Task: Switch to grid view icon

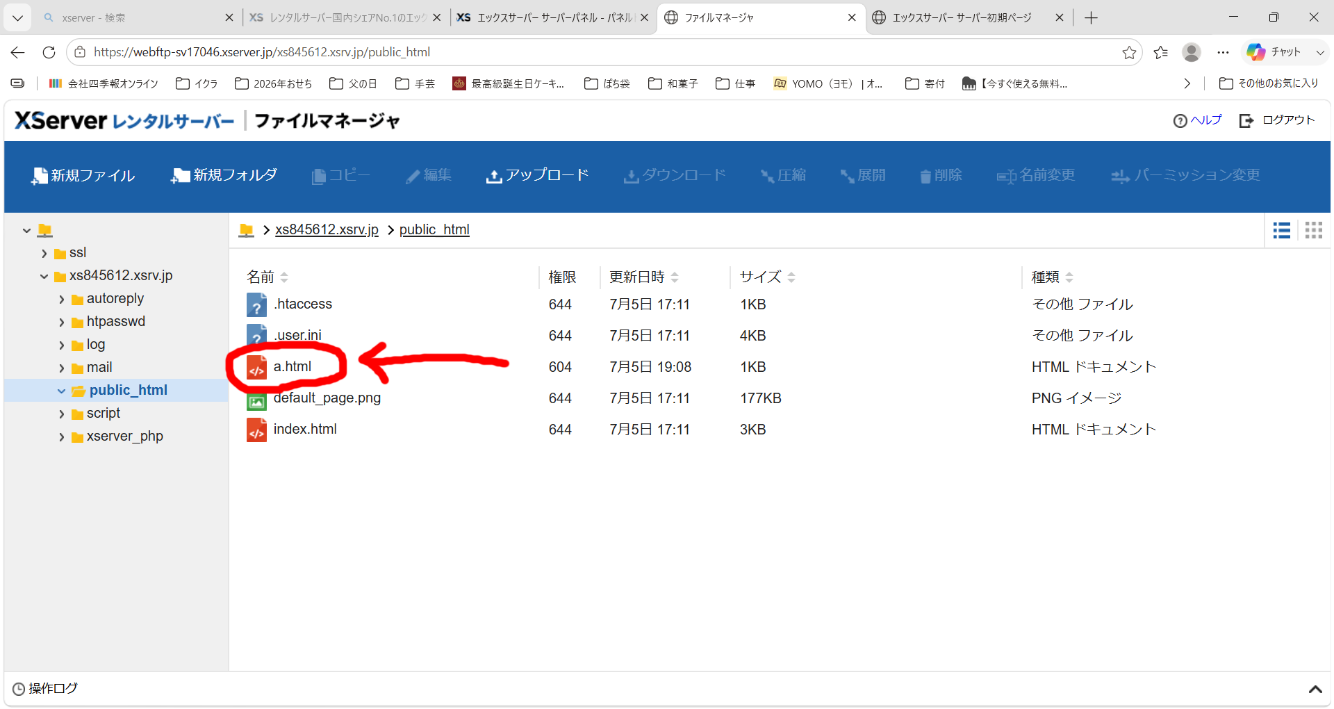Action: [x=1314, y=230]
